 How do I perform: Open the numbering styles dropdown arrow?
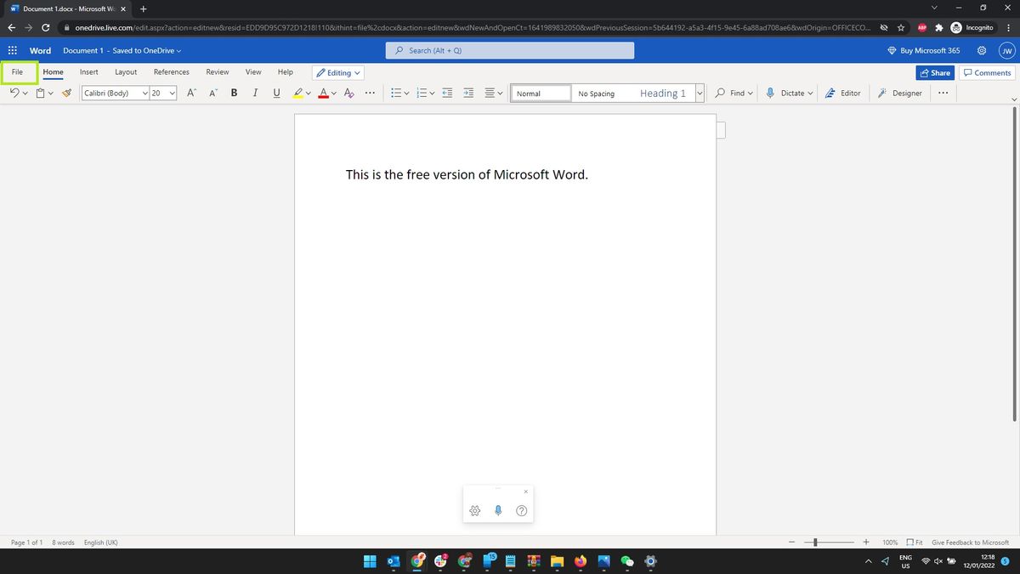(x=432, y=94)
